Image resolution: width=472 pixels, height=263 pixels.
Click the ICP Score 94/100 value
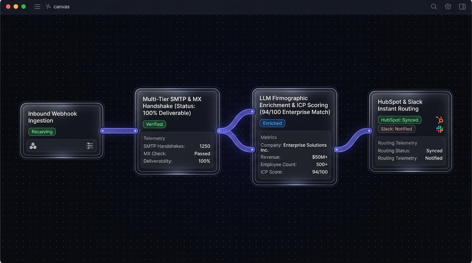[320, 172]
